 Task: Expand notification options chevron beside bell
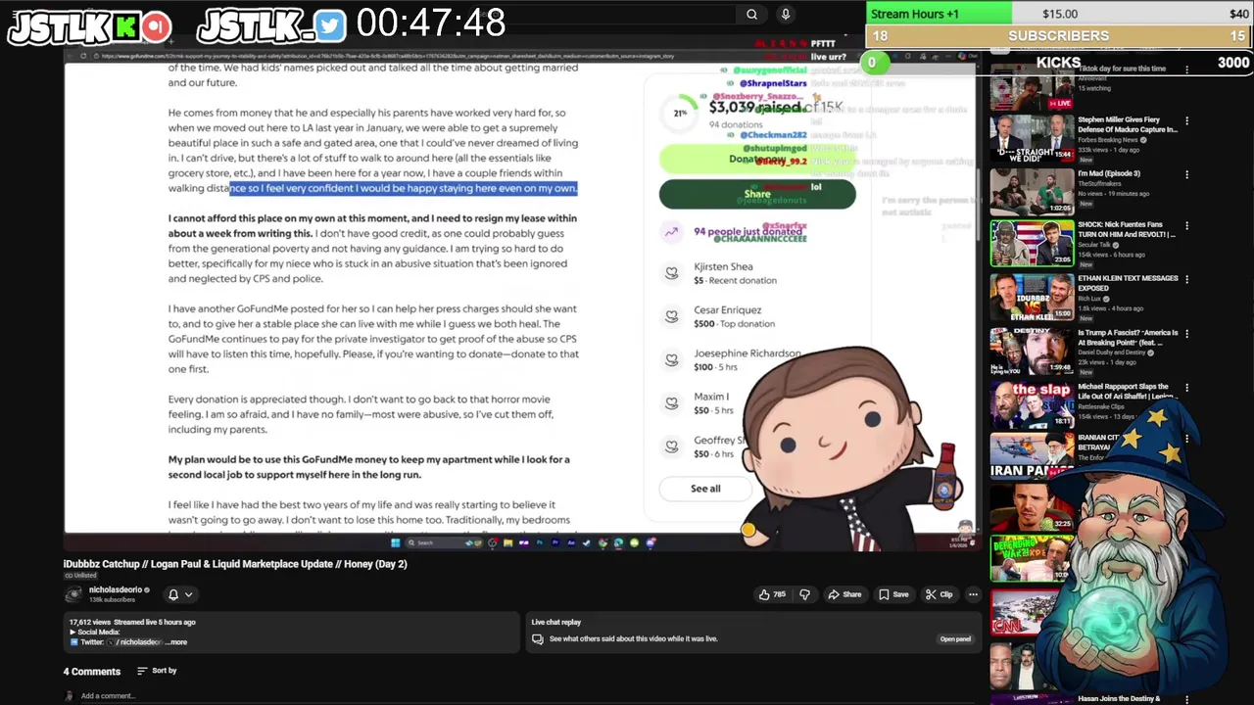(188, 594)
